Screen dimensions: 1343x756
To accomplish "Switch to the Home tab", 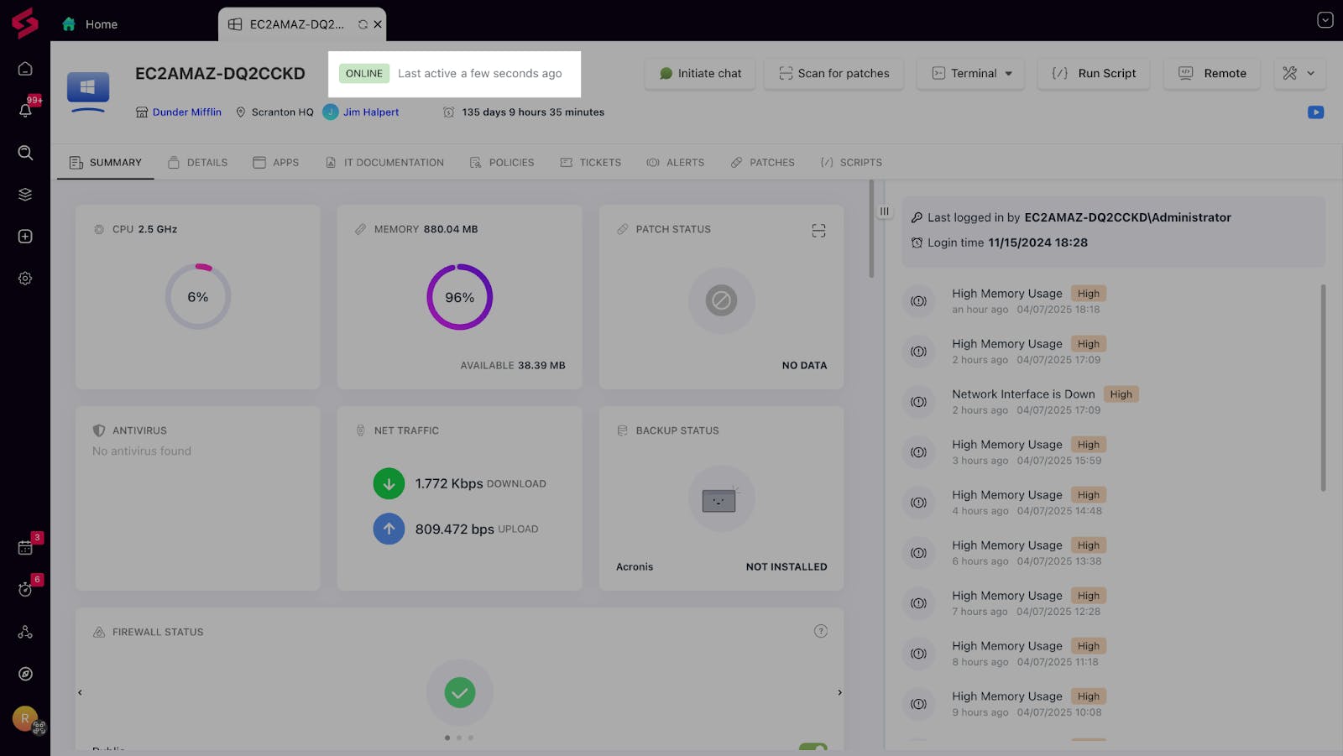I will click(90, 24).
